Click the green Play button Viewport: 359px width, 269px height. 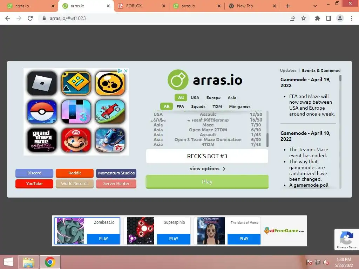207,182
